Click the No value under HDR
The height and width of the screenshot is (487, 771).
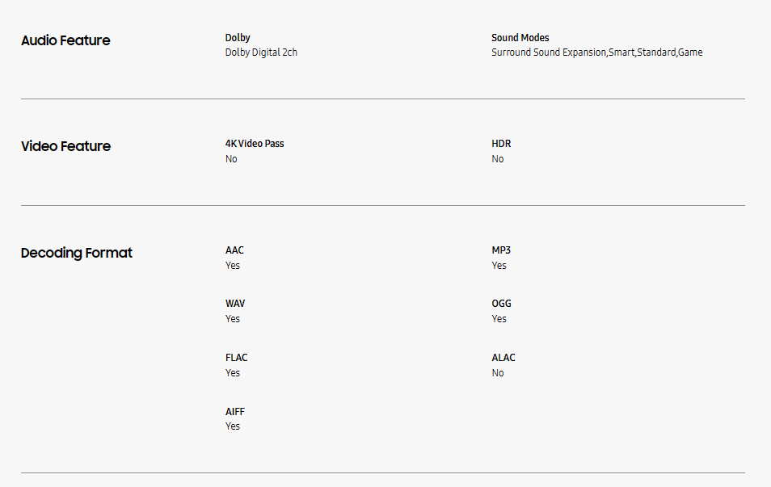(497, 159)
